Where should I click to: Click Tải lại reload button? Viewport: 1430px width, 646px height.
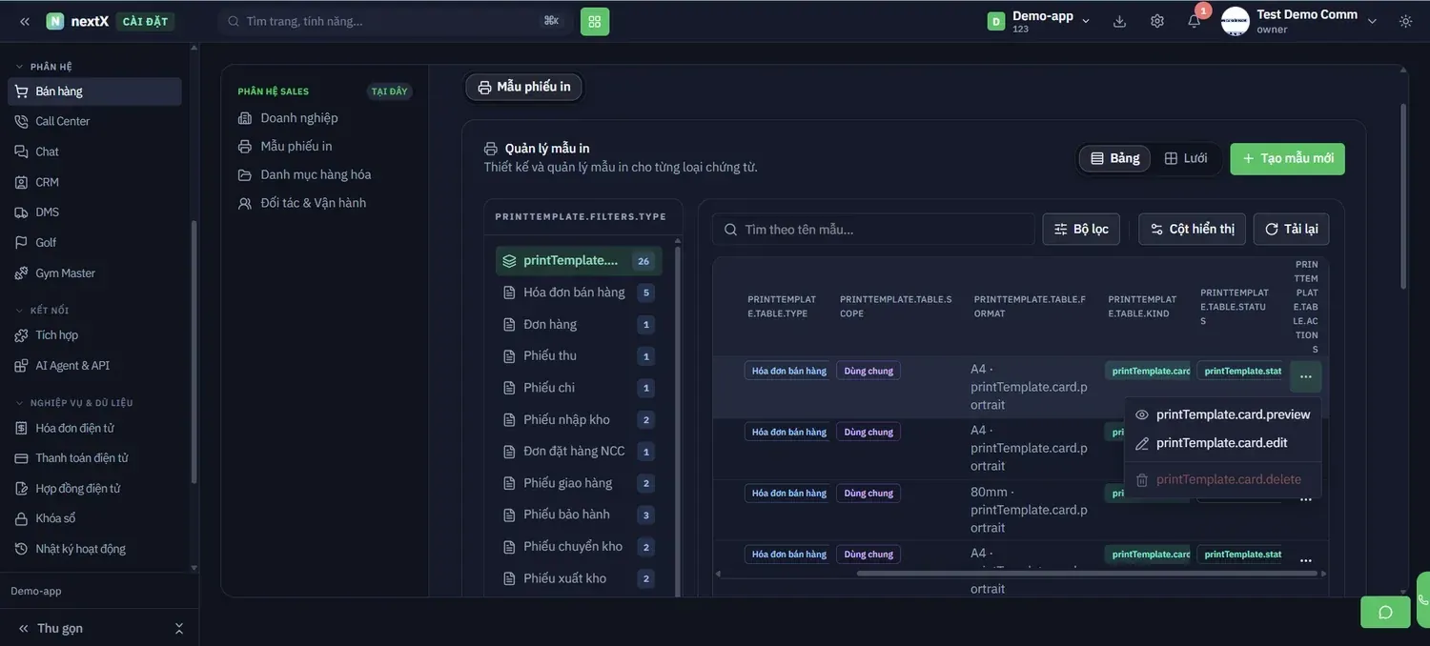tap(1291, 230)
